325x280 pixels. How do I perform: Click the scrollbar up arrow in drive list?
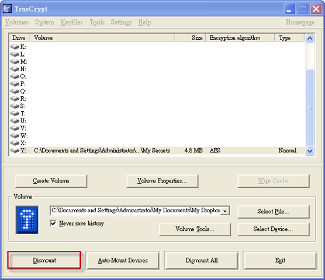click(310, 38)
